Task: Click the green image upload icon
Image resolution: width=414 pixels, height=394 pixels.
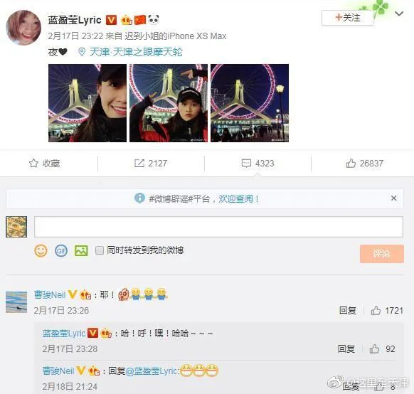Action: (x=81, y=251)
